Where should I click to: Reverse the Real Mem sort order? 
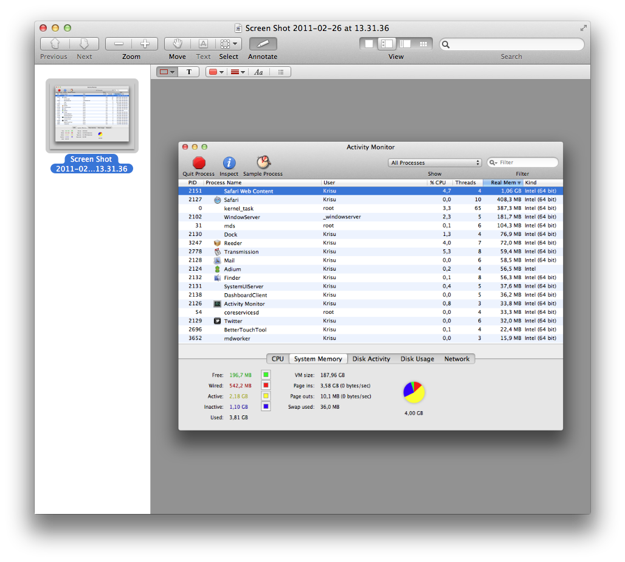click(503, 182)
